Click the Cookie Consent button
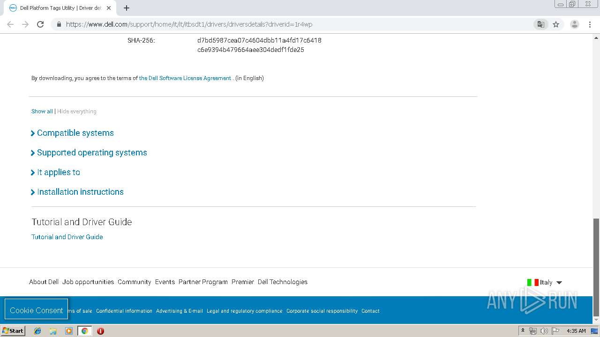Viewport: 600px width, 337px height. pos(37,310)
